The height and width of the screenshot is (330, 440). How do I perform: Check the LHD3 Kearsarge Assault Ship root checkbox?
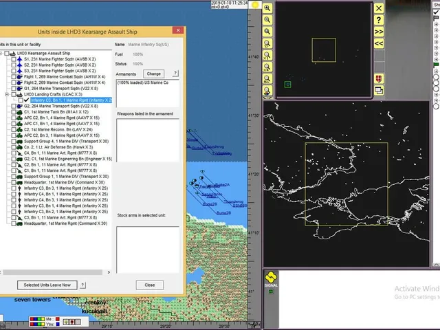[x=7, y=54]
